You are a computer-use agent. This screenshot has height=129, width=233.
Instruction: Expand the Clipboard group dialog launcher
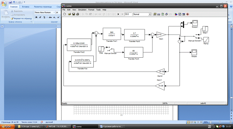[31, 22]
